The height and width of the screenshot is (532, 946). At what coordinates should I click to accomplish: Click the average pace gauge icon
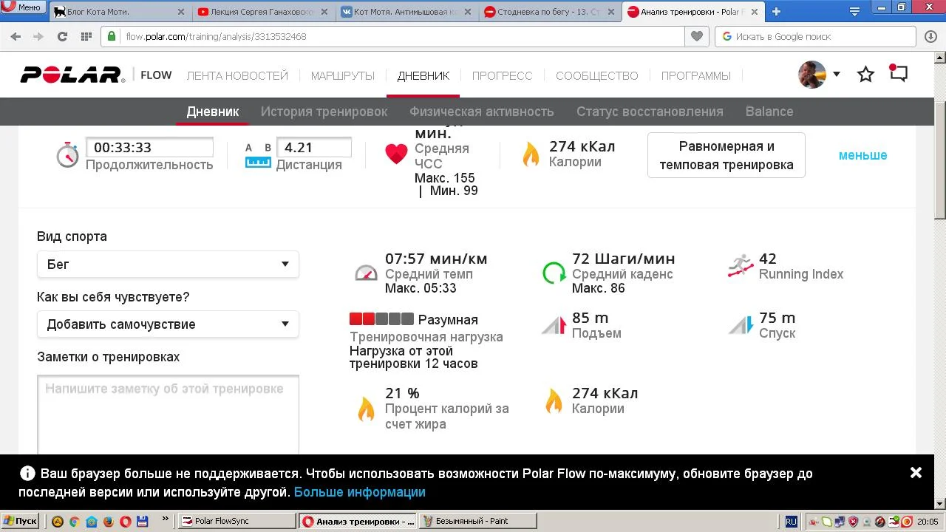click(x=366, y=273)
